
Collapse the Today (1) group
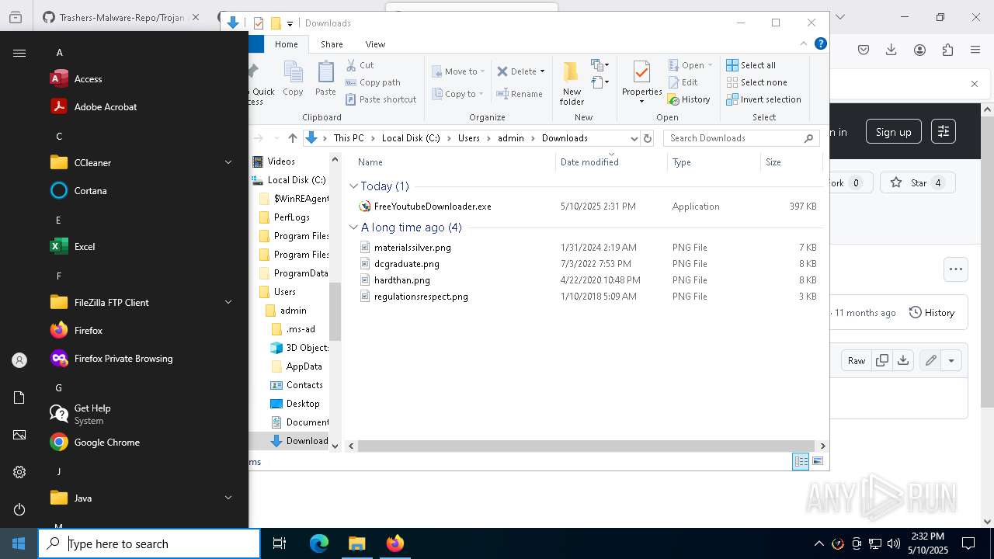[353, 186]
